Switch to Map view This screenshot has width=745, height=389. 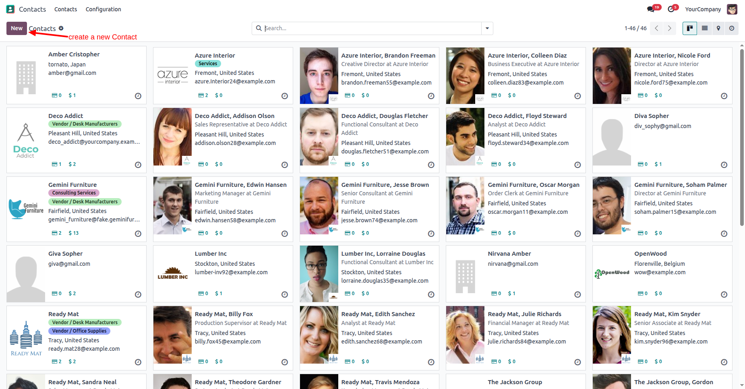[x=718, y=28]
